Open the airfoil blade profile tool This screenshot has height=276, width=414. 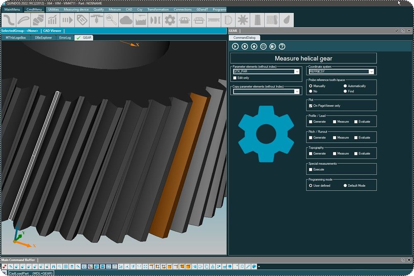23,20
